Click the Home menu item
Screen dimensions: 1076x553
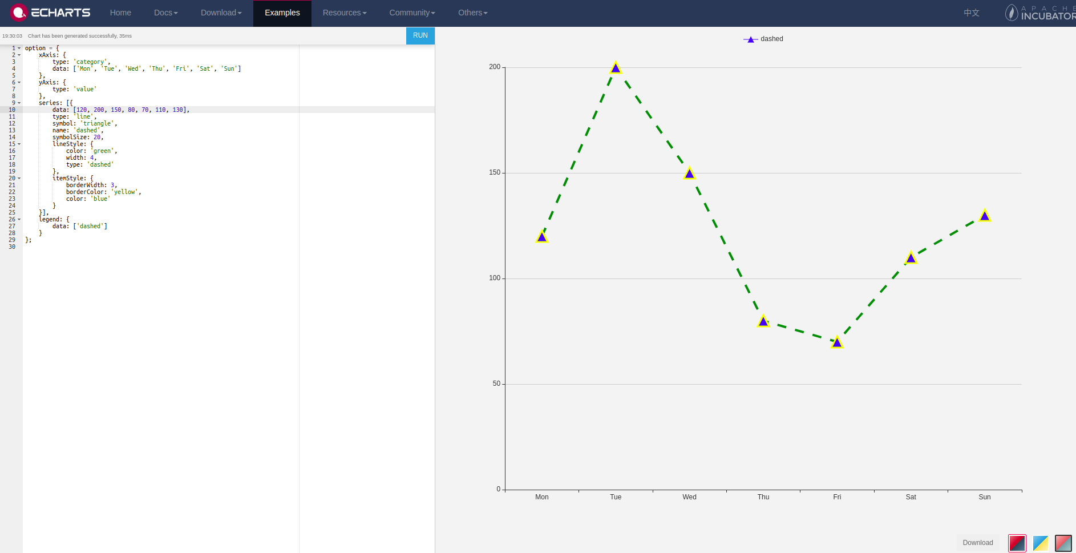point(120,12)
